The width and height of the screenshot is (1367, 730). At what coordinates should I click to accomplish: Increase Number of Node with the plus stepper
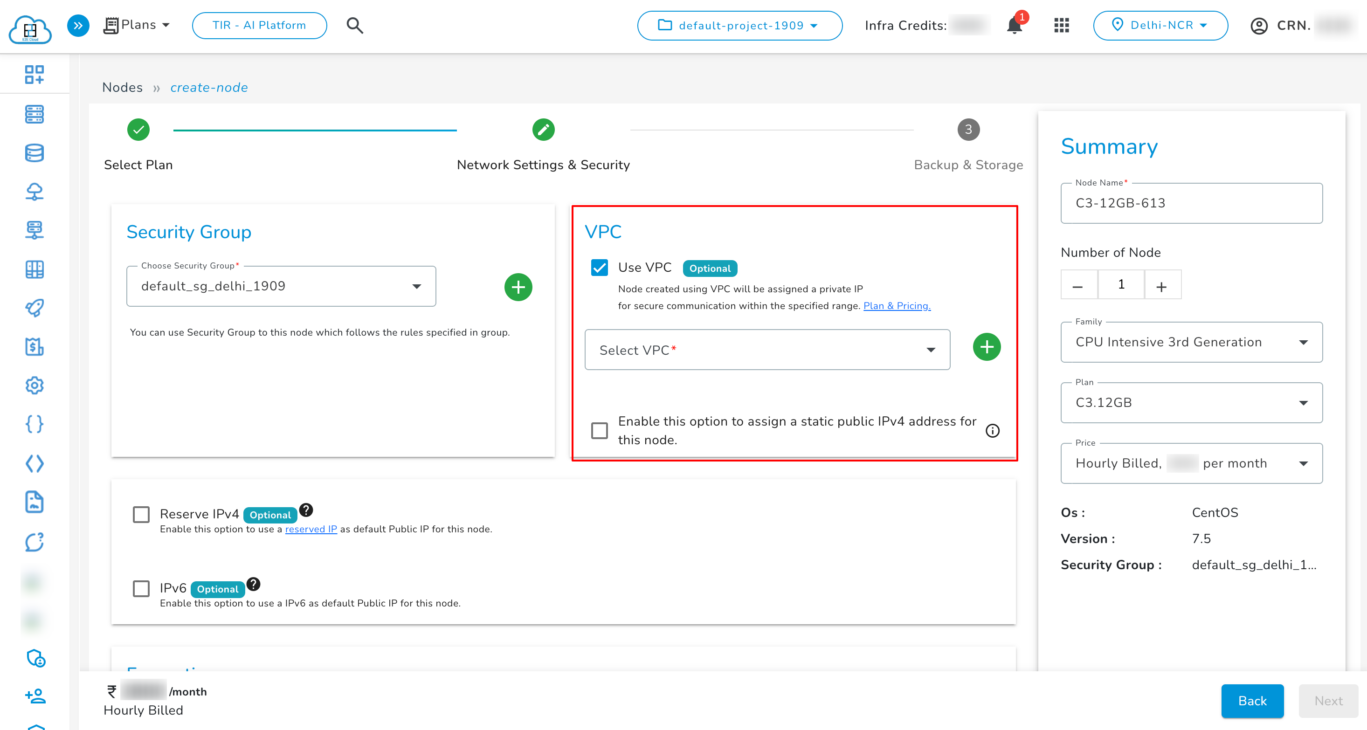[1162, 284]
